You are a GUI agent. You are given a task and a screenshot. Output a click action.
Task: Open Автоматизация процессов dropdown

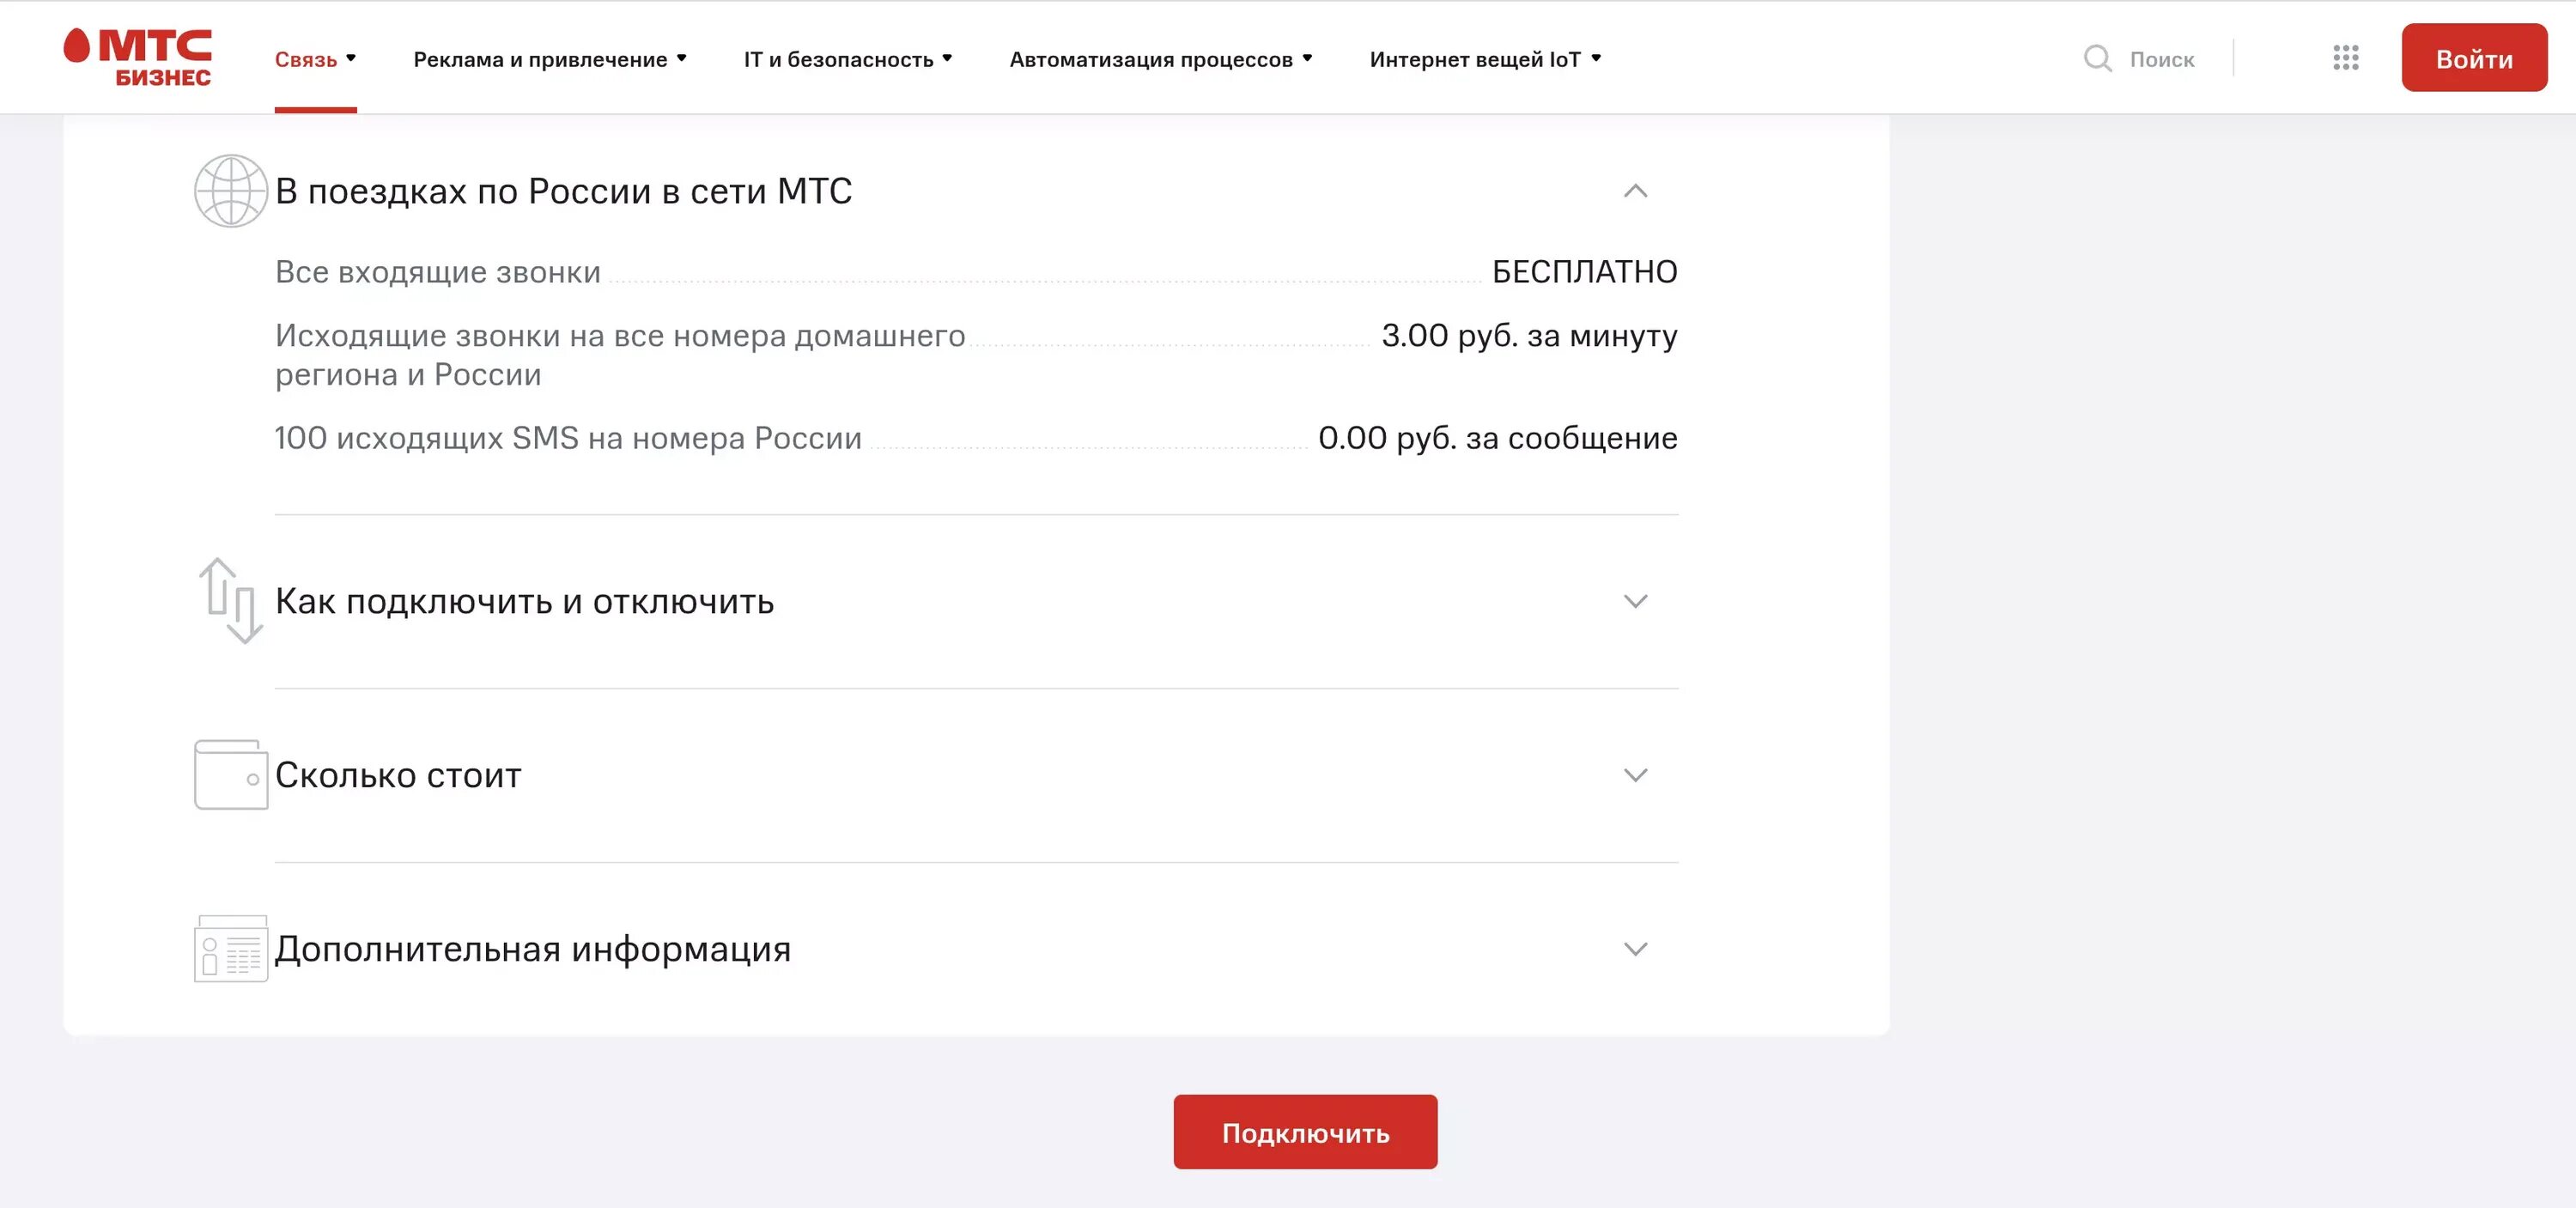tap(1160, 59)
